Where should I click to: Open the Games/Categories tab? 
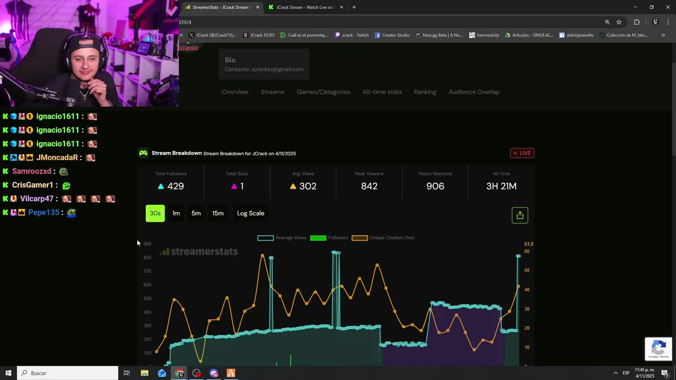pos(323,92)
